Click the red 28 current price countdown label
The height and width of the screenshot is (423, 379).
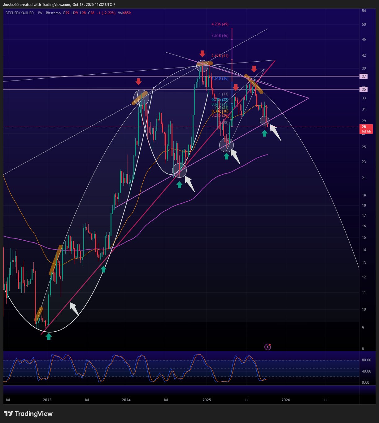(366, 129)
